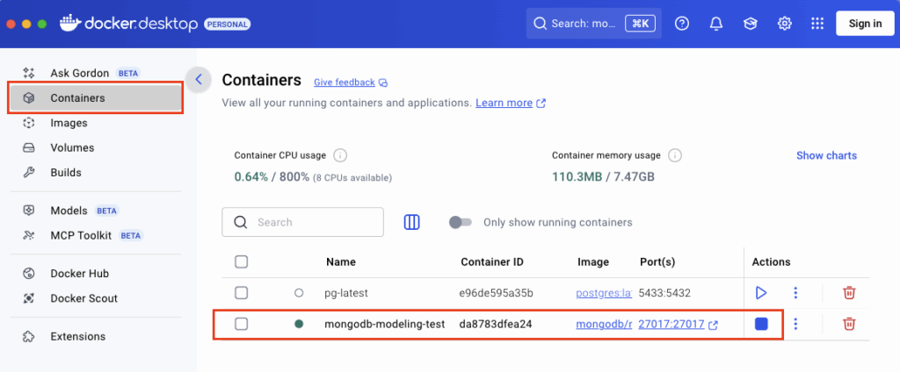Open Models in the sidebar
The height and width of the screenshot is (372, 900).
point(95,211)
